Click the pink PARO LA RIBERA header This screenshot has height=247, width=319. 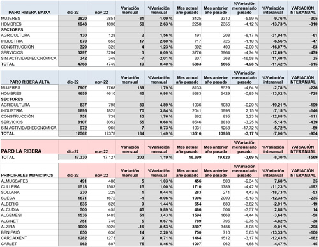pos(29,147)
